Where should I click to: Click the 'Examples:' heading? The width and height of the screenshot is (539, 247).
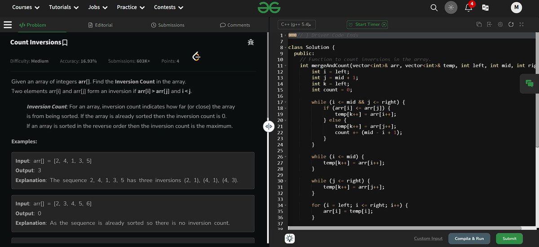(24, 141)
